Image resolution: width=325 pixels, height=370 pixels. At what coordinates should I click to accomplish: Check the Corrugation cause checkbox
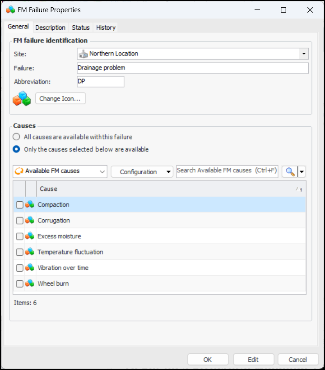[x=19, y=221]
